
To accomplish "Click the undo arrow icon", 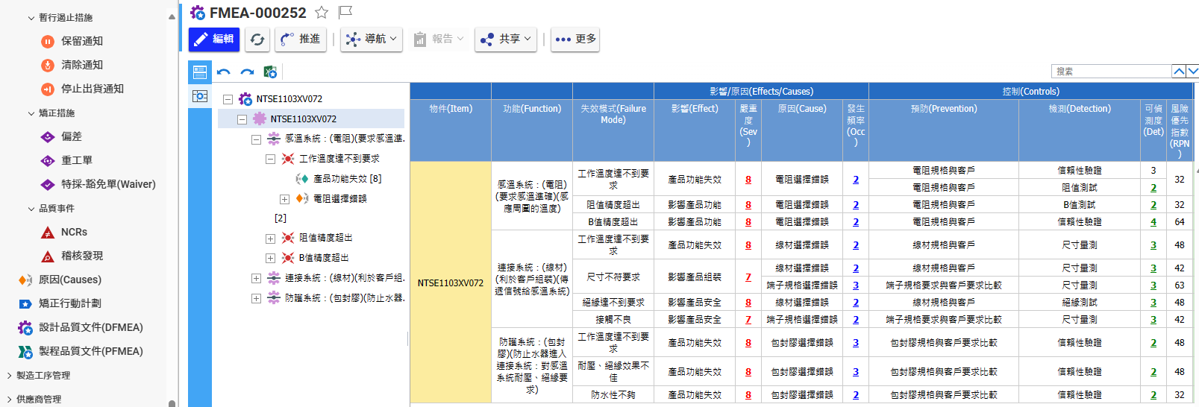I will 224,72.
